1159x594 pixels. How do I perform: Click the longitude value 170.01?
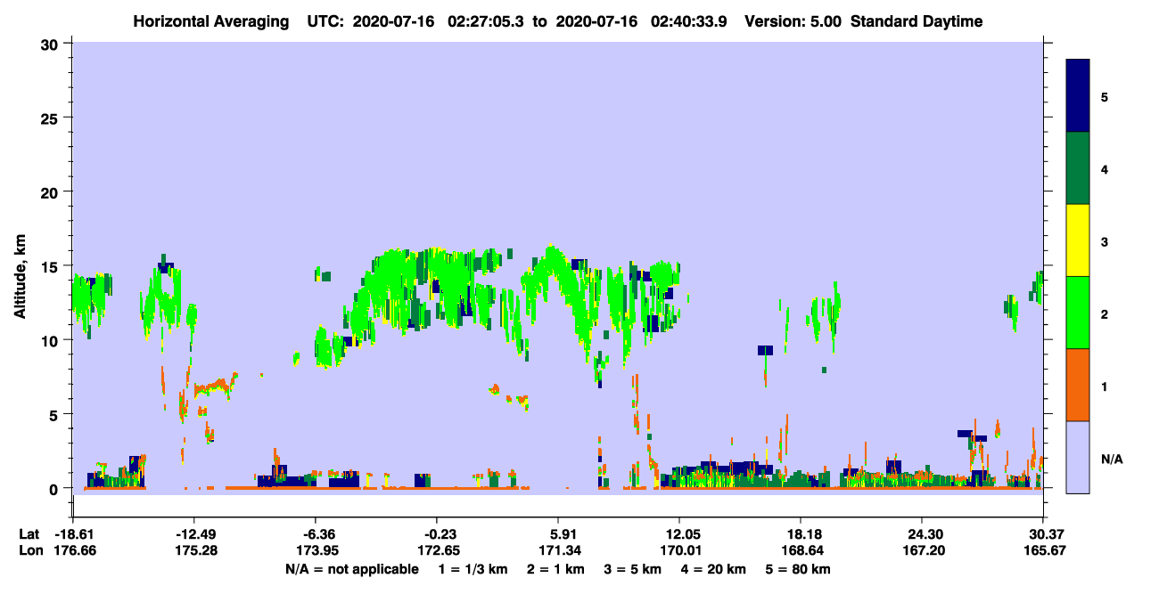(x=679, y=551)
